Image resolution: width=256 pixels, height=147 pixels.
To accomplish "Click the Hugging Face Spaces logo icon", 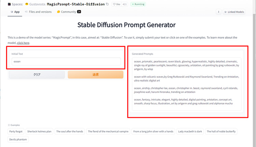I will pos(9,4).
